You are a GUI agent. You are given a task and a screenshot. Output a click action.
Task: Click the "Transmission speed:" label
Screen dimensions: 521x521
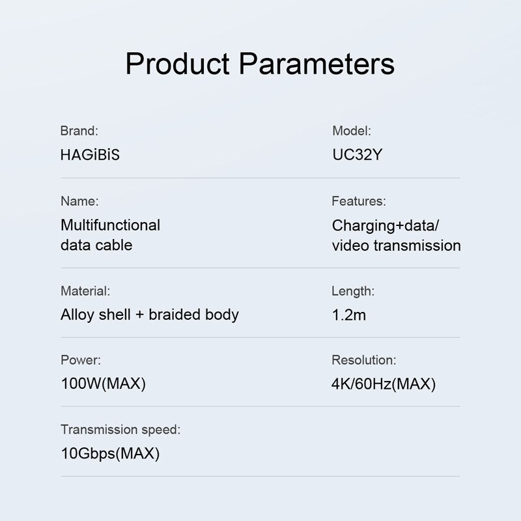point(120,429)
